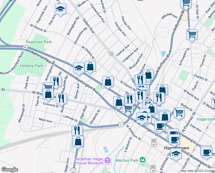Open the Meritus Park marker icon
The image size is (215, 173).
point(142,160)
